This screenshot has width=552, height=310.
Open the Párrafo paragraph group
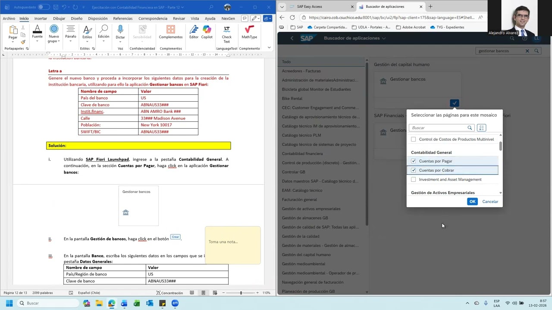tap(71, 33)
